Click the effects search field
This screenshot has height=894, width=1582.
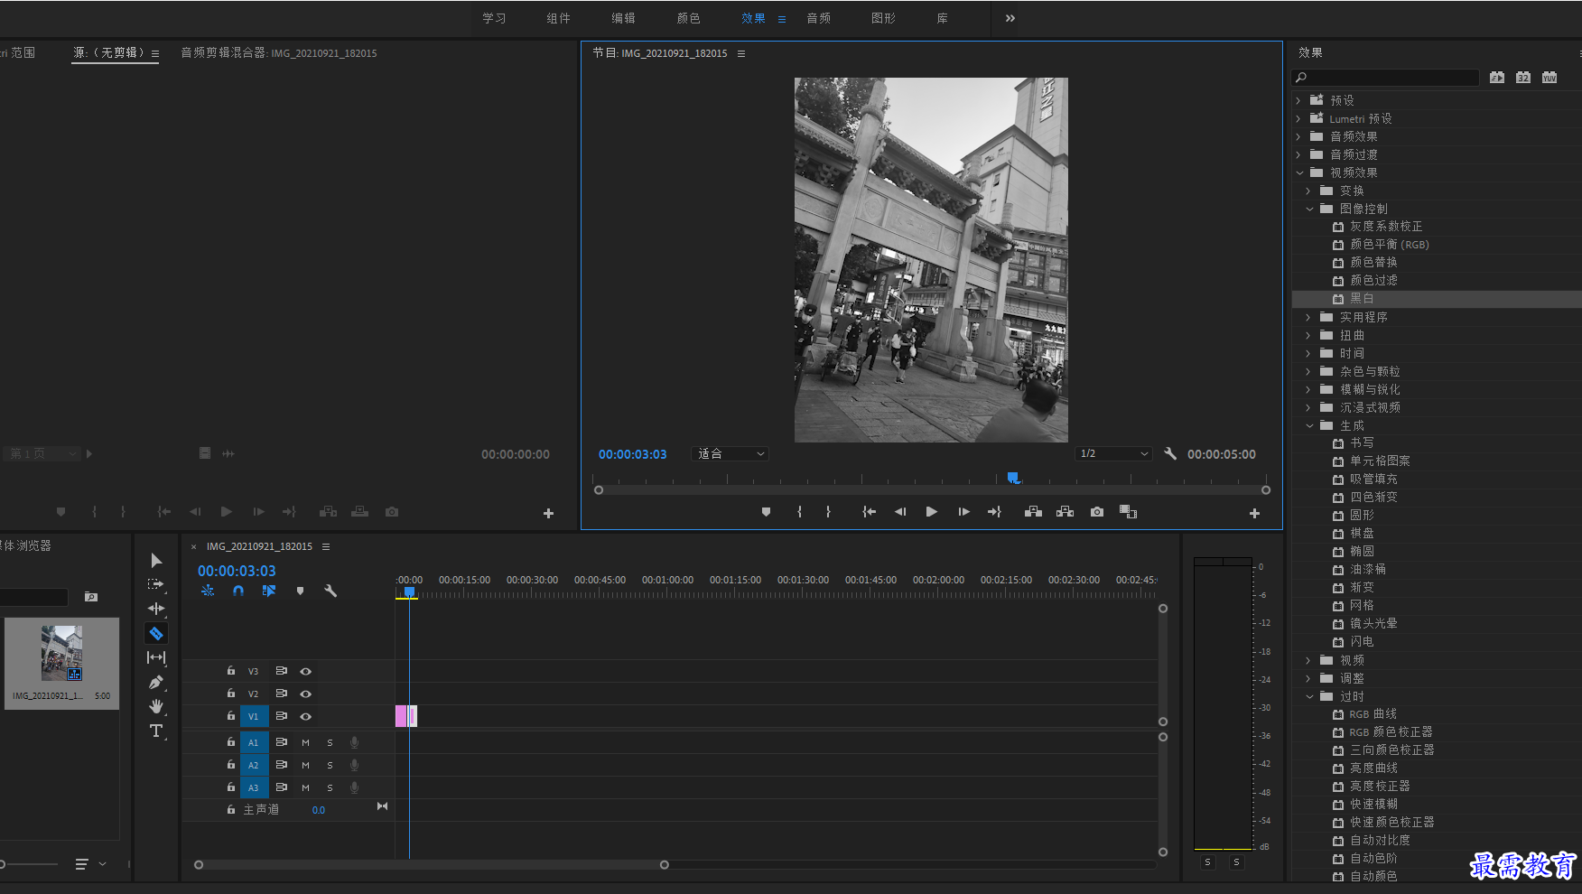point(1385,78)
